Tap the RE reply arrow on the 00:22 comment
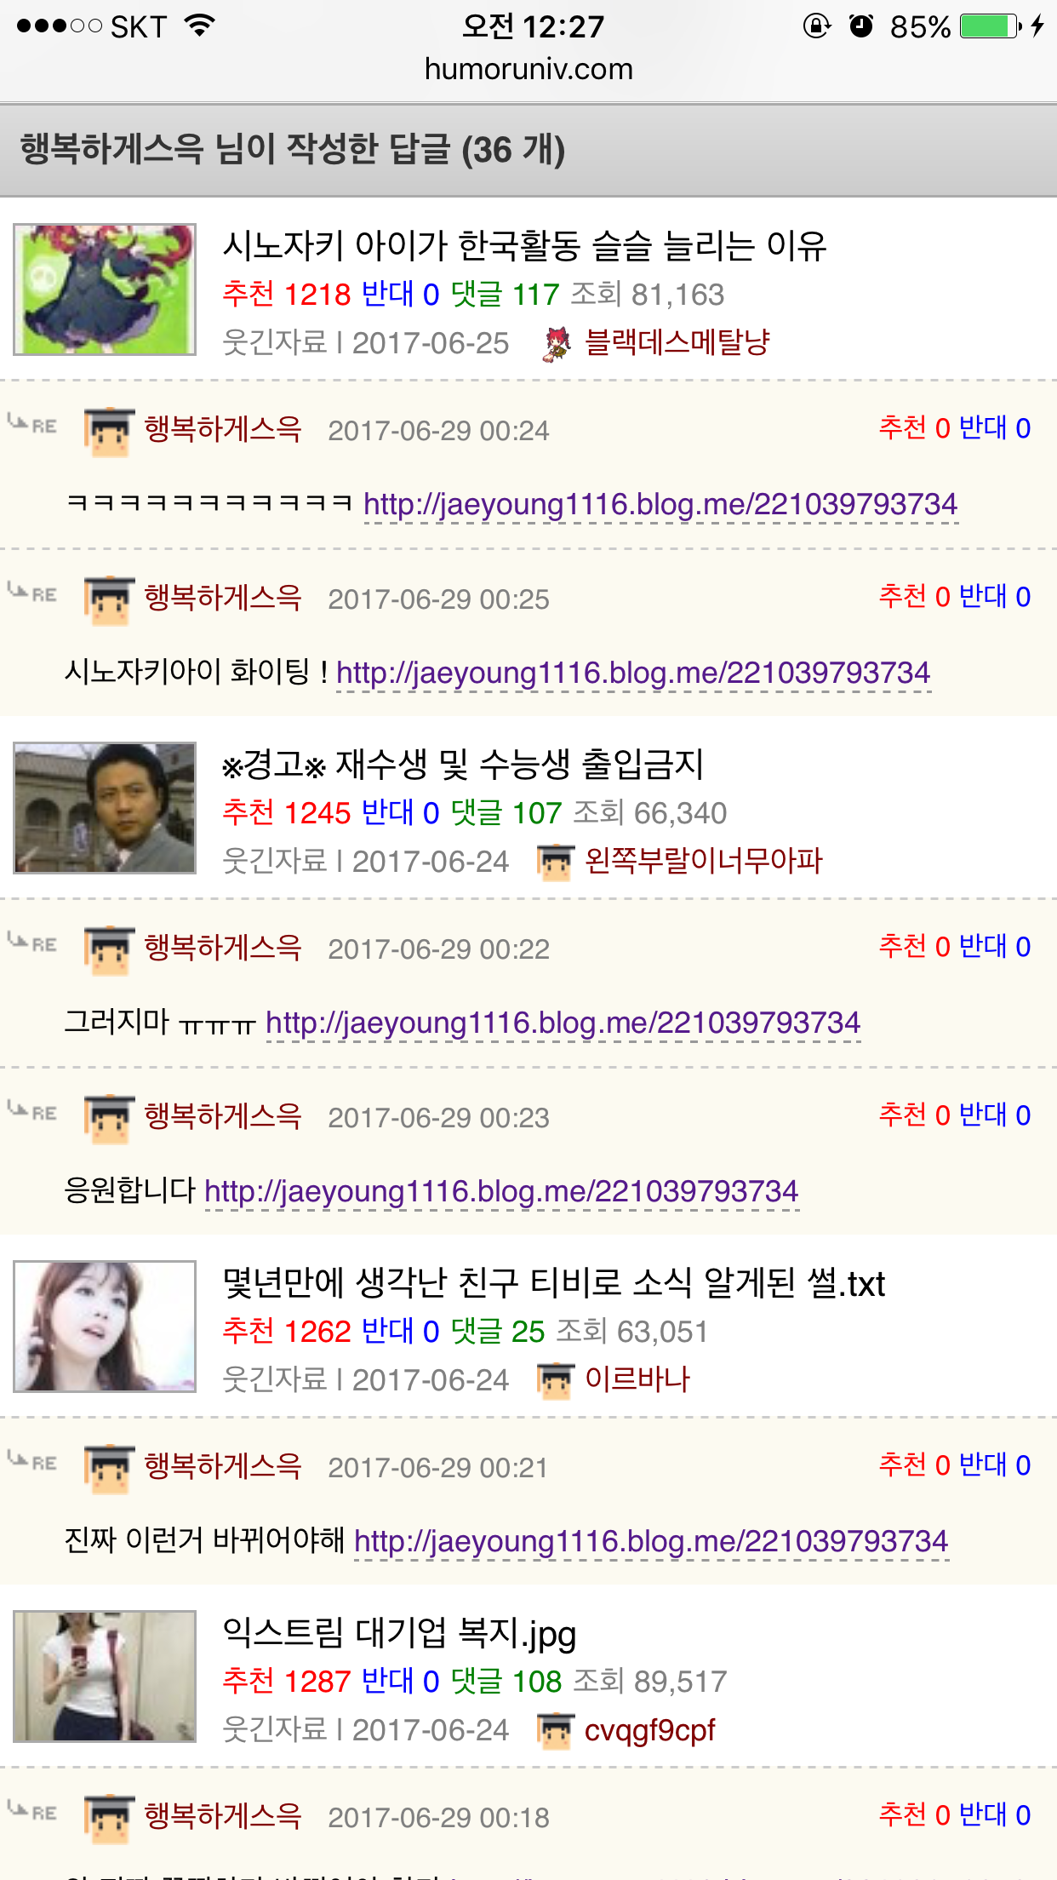Viewport: 1057px width, 1880px height. point(32,943)
